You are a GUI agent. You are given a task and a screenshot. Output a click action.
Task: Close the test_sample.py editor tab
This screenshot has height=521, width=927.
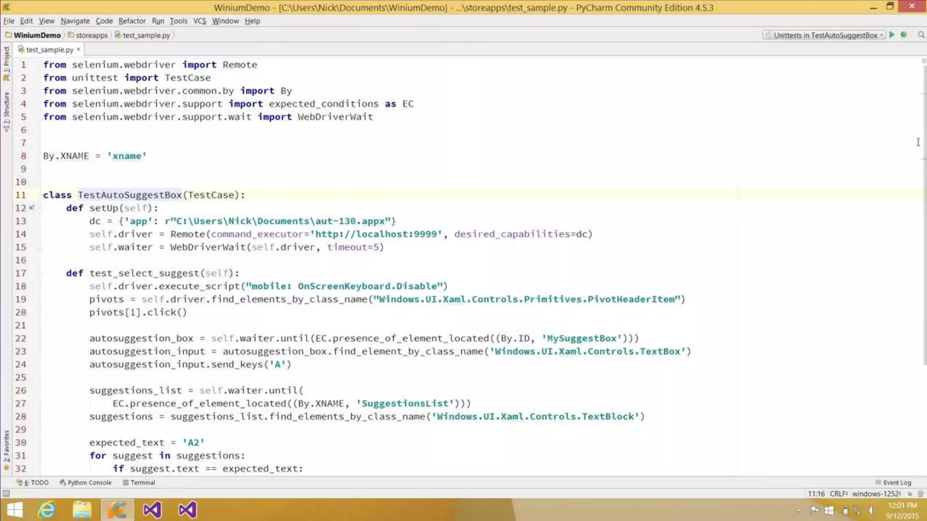click(78, 49)
